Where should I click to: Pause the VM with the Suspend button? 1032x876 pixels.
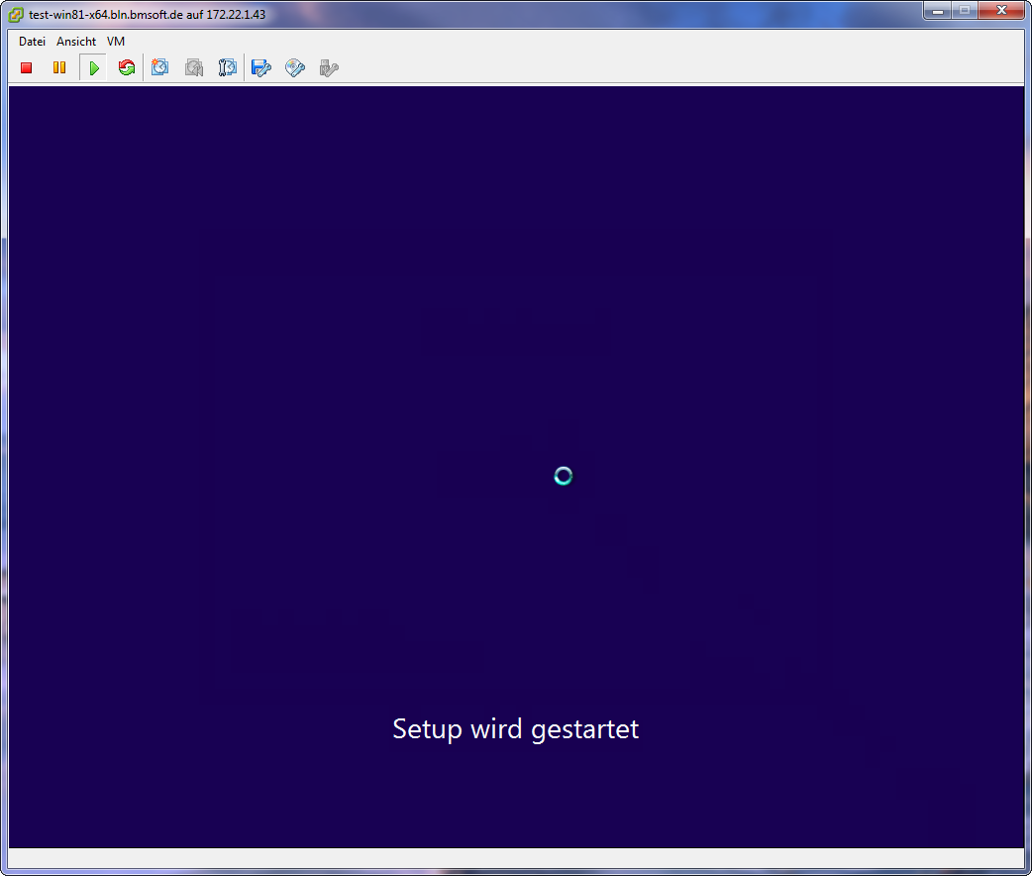coord(59,67)
